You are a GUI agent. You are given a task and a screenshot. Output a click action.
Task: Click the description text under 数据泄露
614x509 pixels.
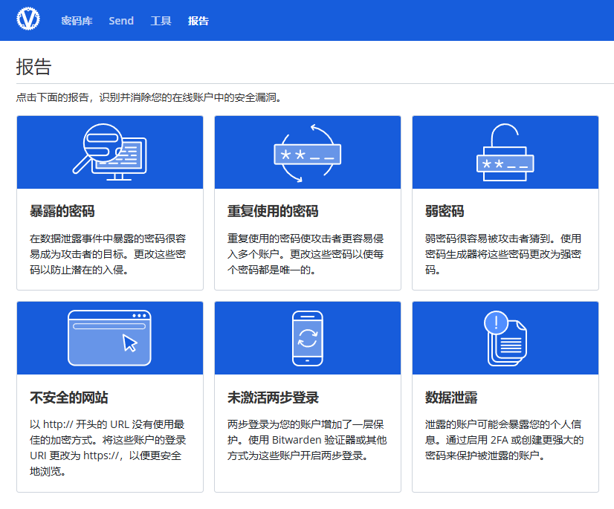pos(504,440)
